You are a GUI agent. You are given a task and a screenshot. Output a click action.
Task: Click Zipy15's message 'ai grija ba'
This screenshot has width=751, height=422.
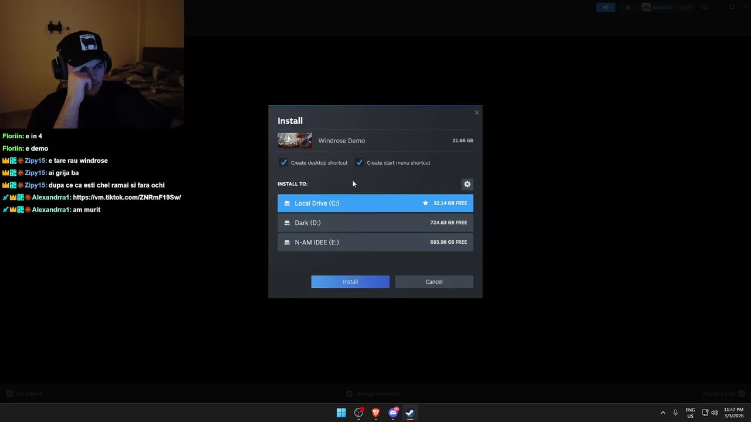(63, 173)
